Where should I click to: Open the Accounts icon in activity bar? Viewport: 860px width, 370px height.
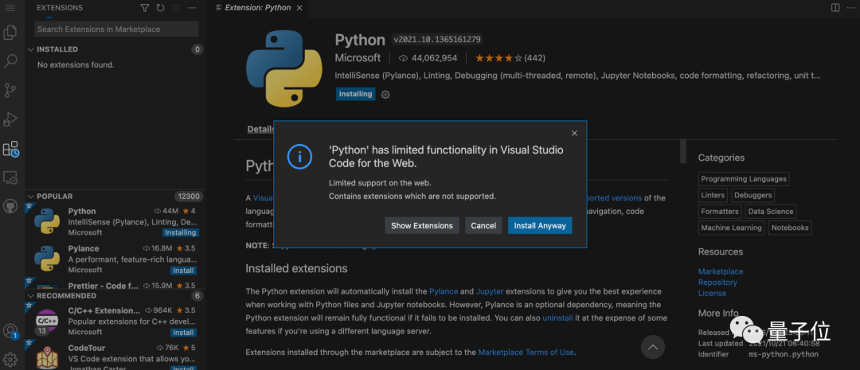coord(10,331)
